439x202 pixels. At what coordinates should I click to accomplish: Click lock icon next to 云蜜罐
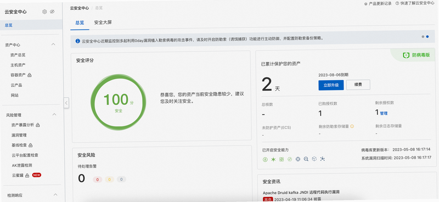27,176
